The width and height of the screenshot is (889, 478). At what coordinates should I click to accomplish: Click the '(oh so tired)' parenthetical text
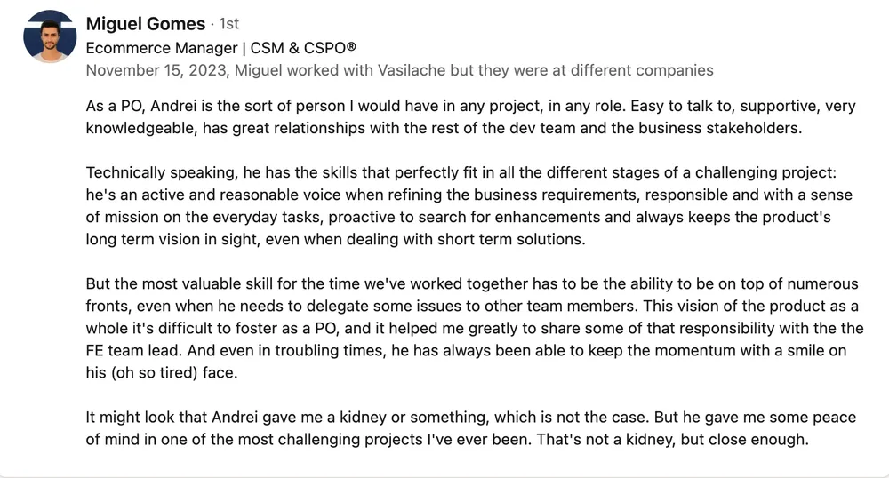[x=154, y=372]
